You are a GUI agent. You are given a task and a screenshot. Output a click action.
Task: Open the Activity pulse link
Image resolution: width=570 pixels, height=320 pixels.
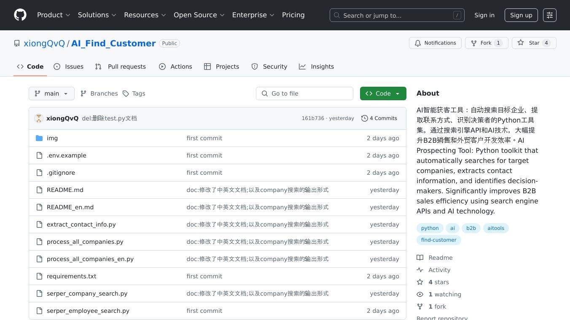(439, 270)
